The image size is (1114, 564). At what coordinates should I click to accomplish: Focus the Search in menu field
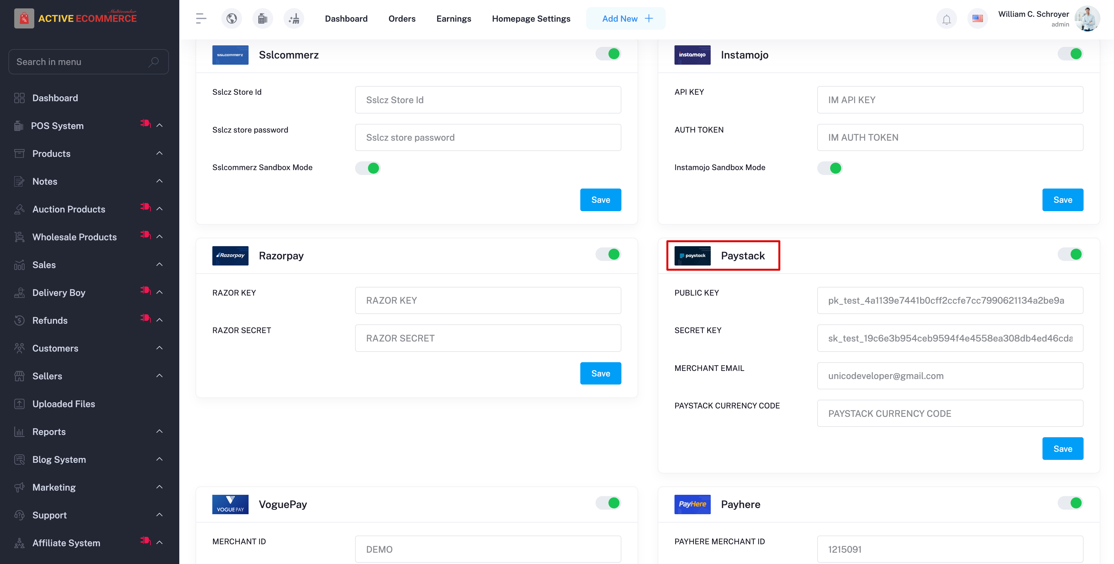(88, 62)
